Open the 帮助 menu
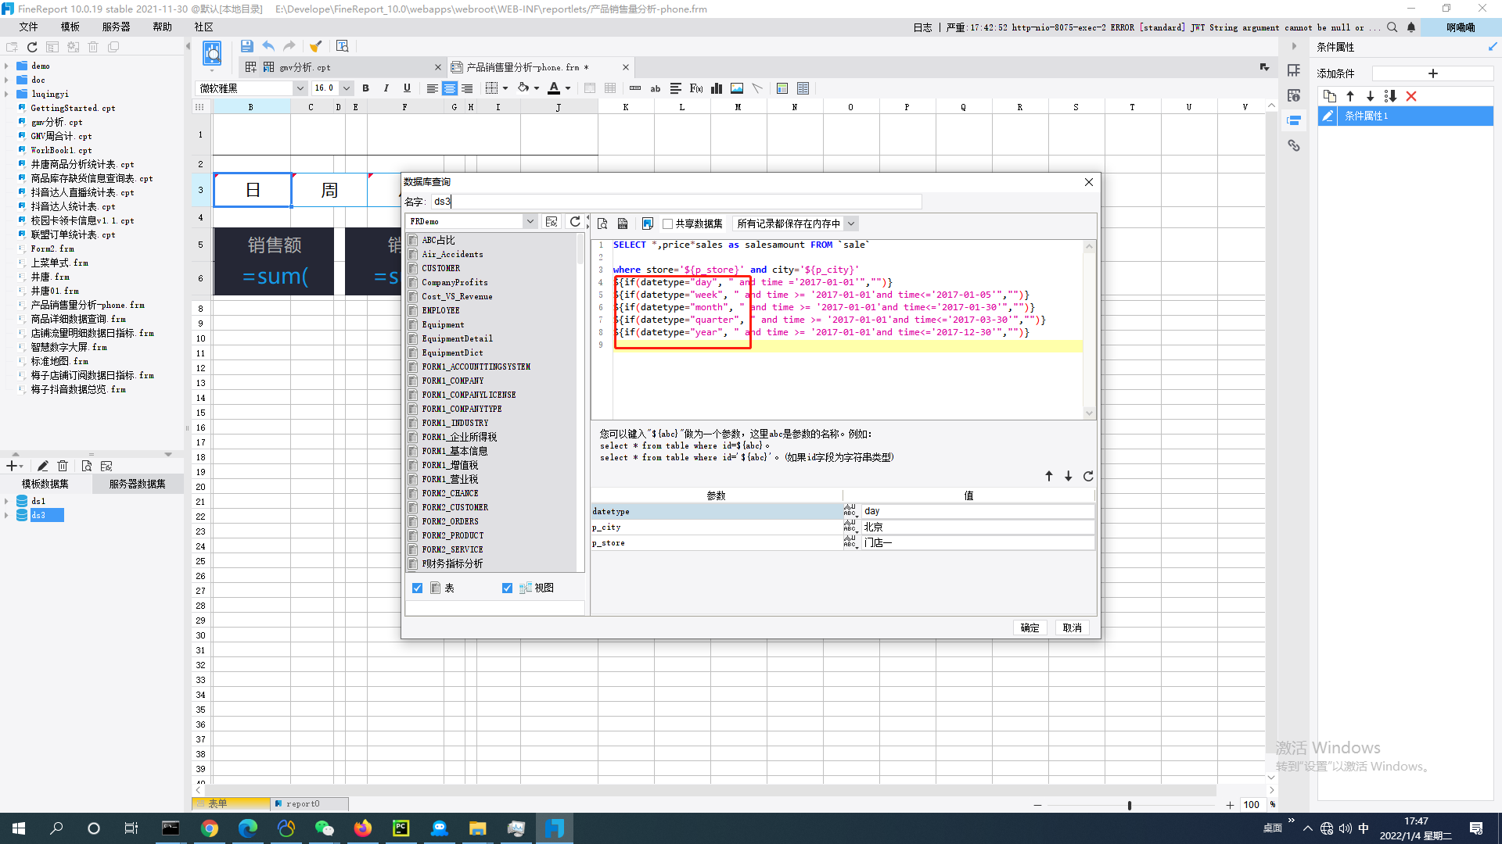Viewport: 1502px width, 844px height. 162,27
